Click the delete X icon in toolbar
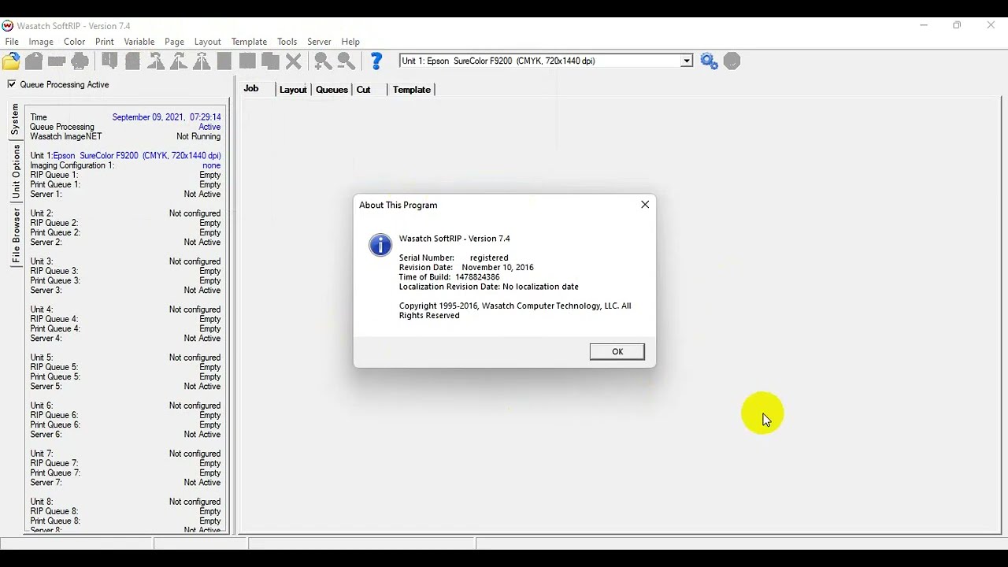This screenshot has height=567, width=1008. coord(294,61)
